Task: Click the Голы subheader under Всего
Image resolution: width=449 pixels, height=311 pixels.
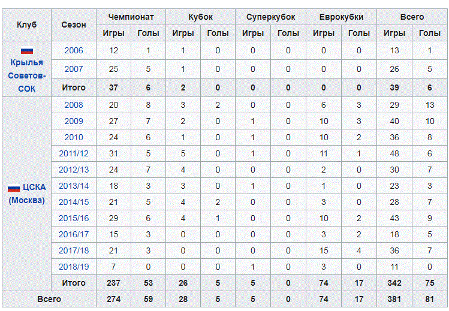Action: click(x=430, y=33)
